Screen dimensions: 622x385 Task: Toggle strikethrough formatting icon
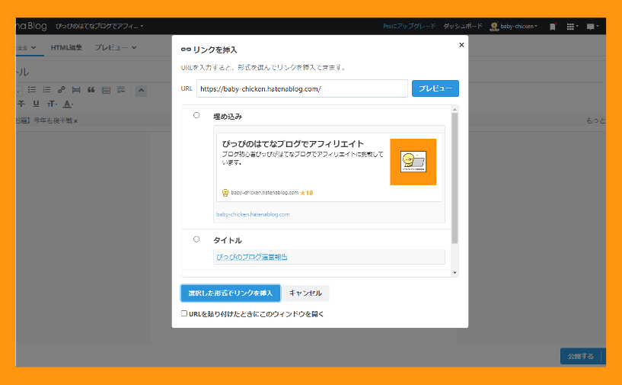[x=21, y=104]
